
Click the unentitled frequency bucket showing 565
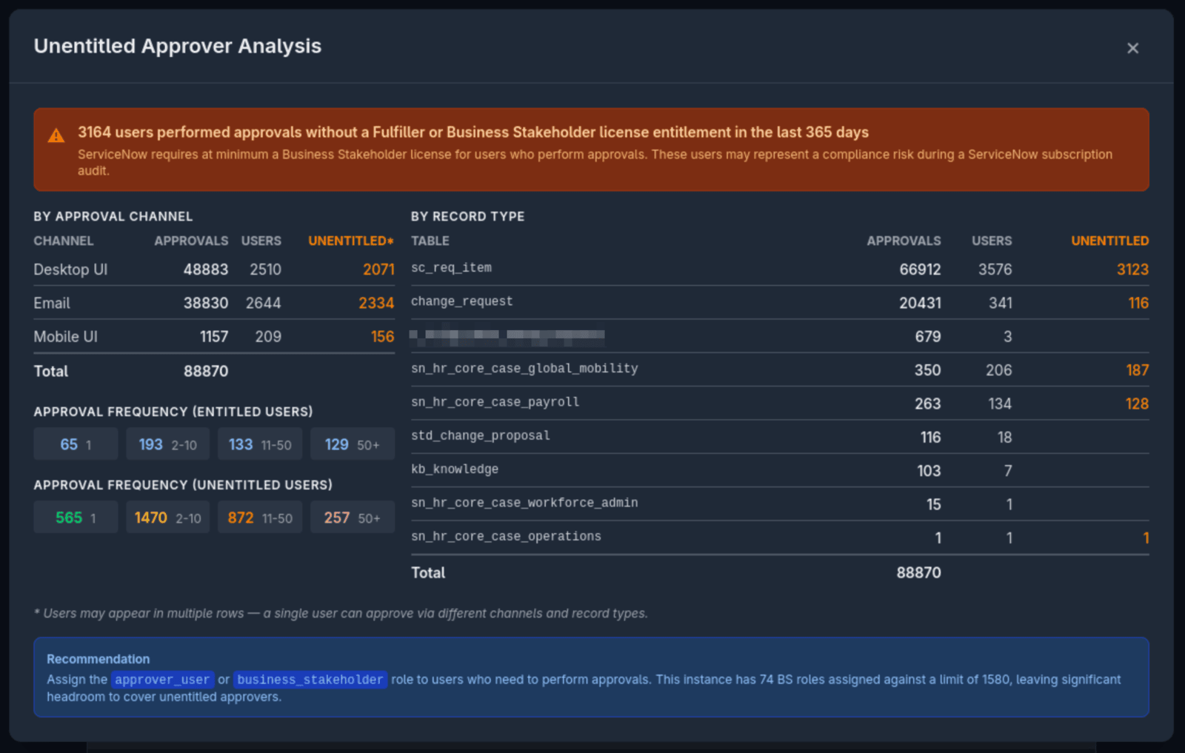point(76,517)
